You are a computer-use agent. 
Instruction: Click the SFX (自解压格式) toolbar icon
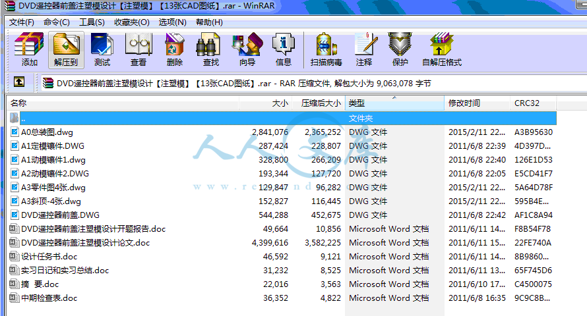442,49
